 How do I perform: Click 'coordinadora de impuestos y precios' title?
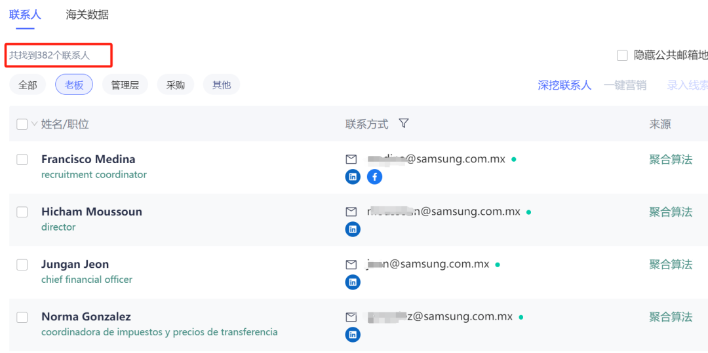tap(159, 332)
